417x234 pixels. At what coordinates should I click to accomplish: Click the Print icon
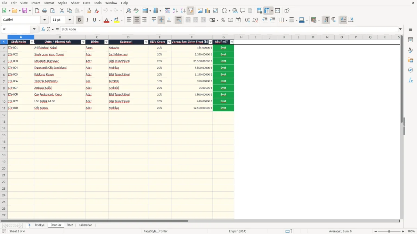[x=45, y=11]
